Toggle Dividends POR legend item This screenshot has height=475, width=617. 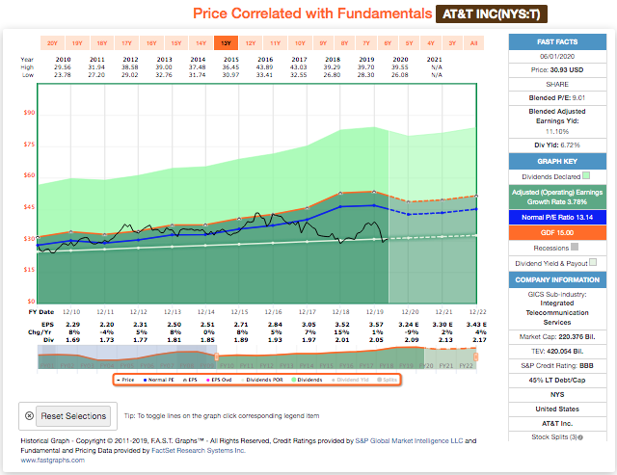coord(261,380)
